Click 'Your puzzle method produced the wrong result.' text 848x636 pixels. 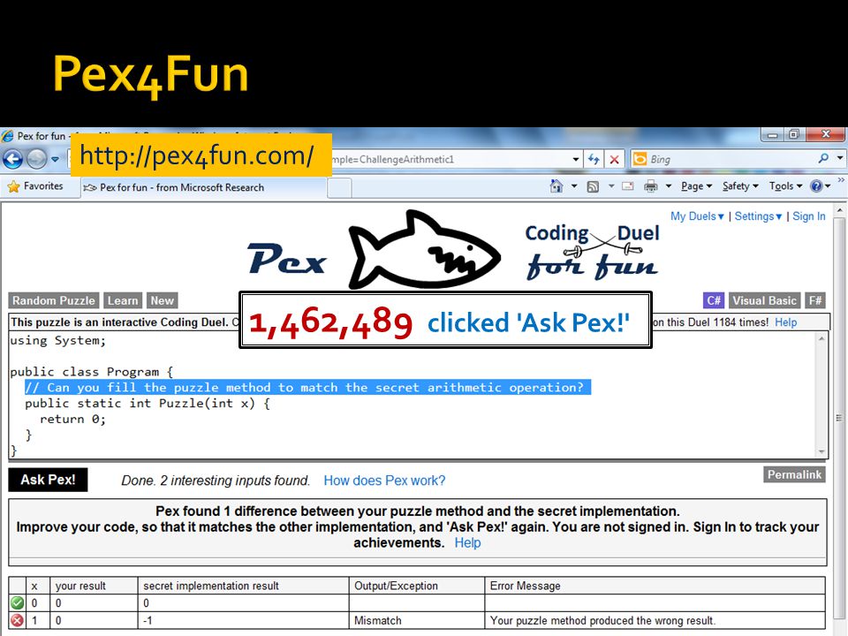point(602,620)
